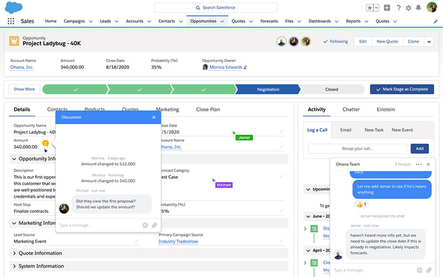Click the notifications bell icon

pyautogui.click(x=419, y=8)
